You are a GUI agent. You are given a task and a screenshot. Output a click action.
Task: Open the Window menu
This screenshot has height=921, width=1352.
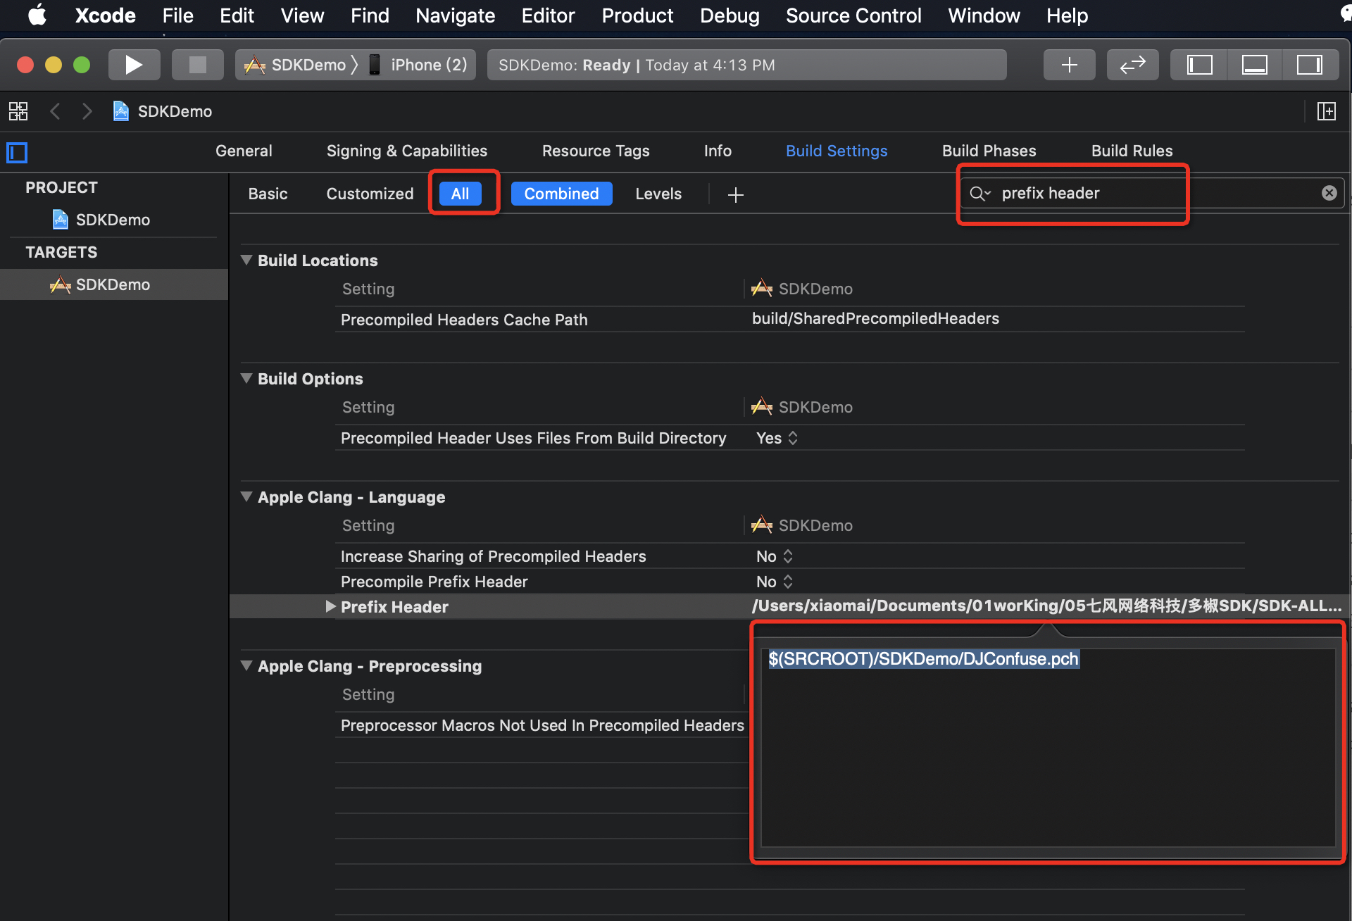tap(984, 15)
